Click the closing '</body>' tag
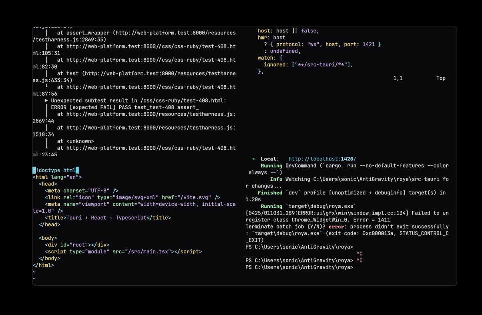 50,259
